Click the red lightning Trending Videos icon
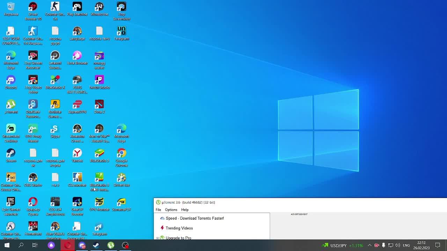The height and width of the screenshot is (251, 447). coord(162,228)
